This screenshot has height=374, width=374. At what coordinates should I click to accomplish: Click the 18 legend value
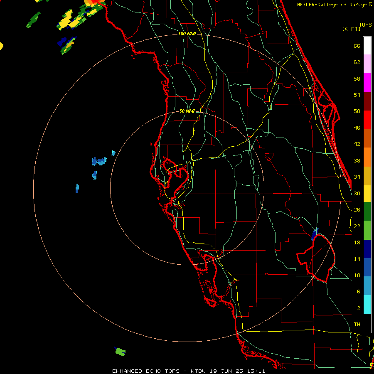[x=357, y=243]
